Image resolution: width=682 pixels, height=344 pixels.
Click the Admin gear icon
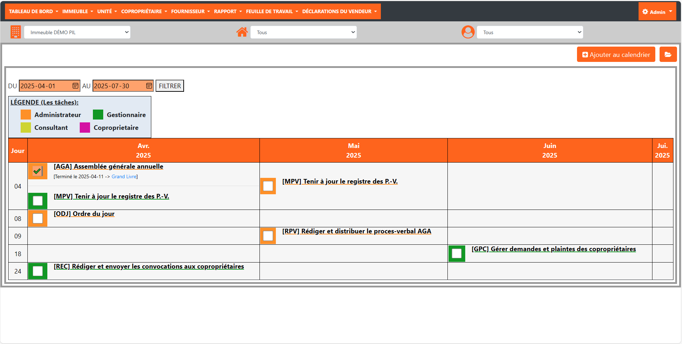(x=645, y=12)
